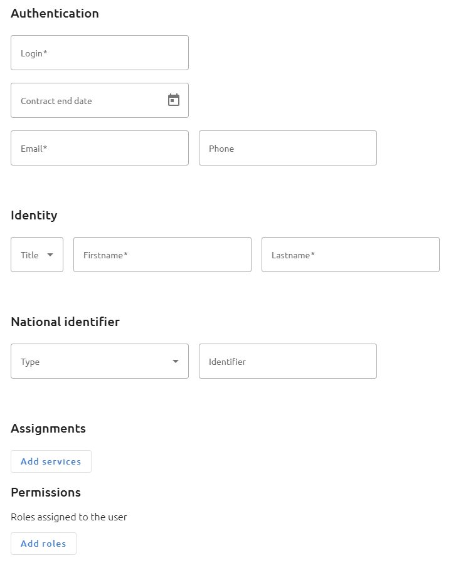Image resolution: width=451 pixels, height=563 pixels.
Task: Click the National identifier heading
Action: pyautogui.click(x=65, y=322)
